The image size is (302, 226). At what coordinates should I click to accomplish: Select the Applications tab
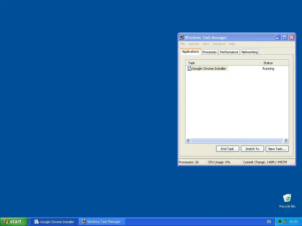191,51
